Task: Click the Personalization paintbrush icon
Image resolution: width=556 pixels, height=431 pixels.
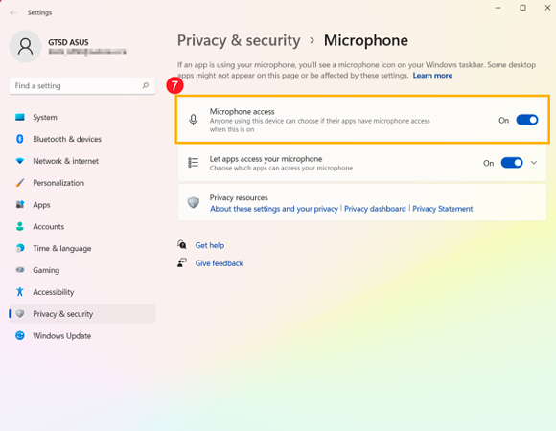Action: click(x=20, y=183)
